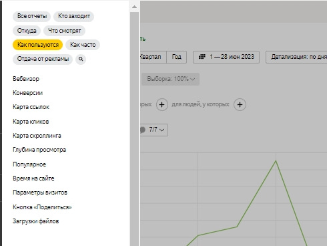Open the Карта кликов report
Image resolution: width=327 pixels, height=246 pixels.
31,122
